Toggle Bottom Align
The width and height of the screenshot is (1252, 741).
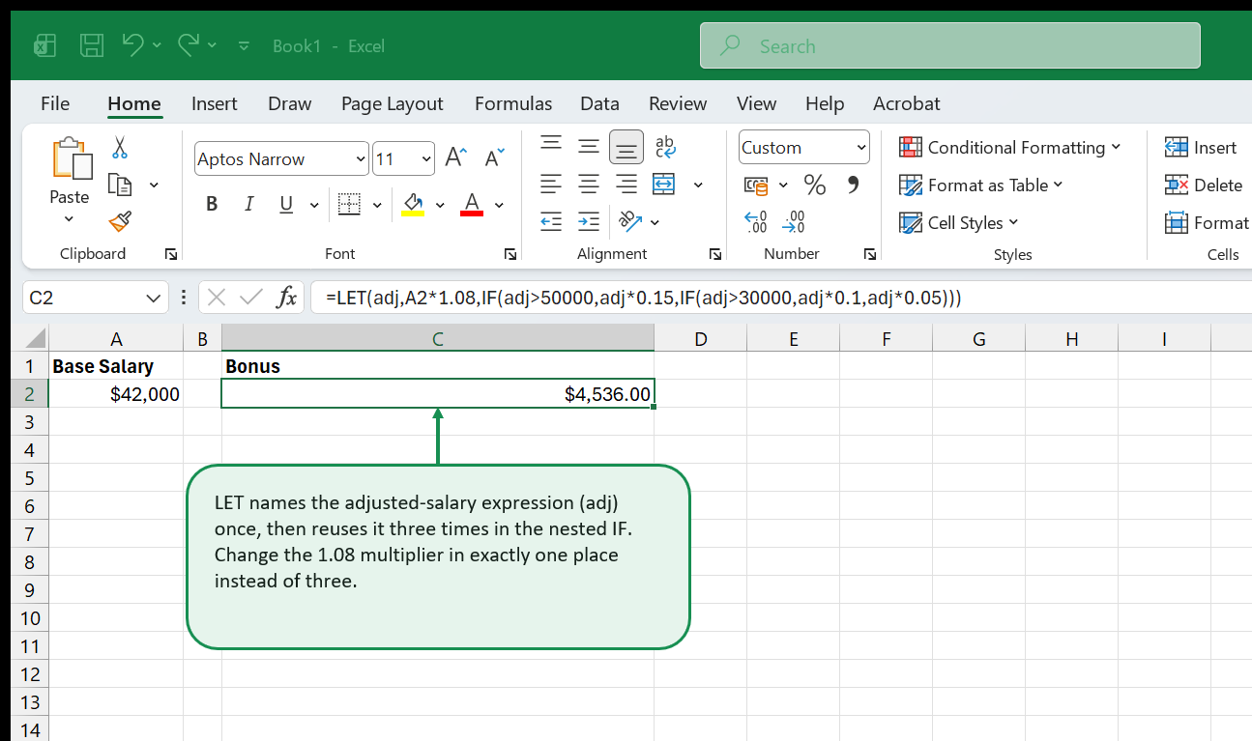pyautogui.click(x=626, y=147)
